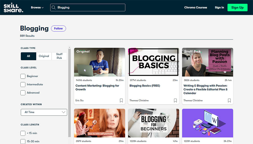Check the < 15 min length checkbox
253x144 pixels.
pos(23,133)
